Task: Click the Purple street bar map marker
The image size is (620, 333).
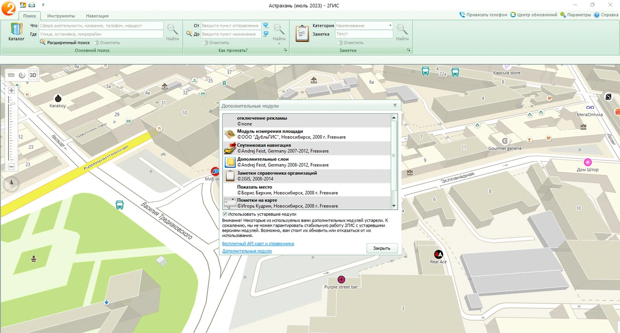Action: point(341,279)
